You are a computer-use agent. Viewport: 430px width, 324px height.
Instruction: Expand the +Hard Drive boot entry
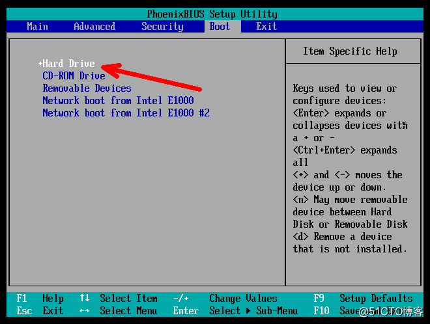tap(66, 64)
